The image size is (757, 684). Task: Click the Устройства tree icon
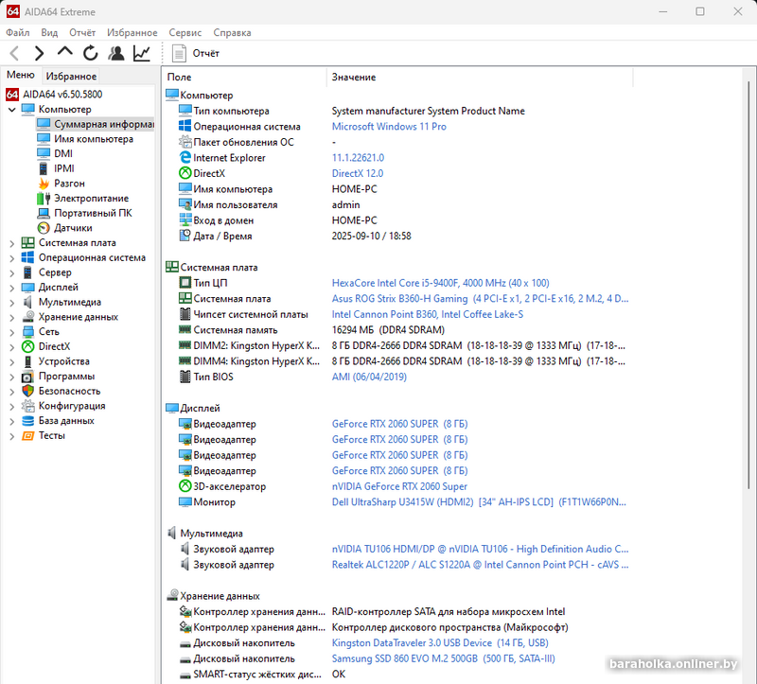coord(28,361)
